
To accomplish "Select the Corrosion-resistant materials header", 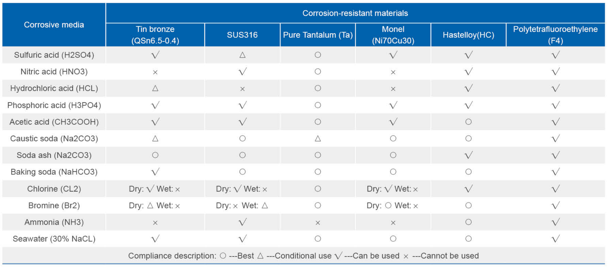I will click(355, 13).
